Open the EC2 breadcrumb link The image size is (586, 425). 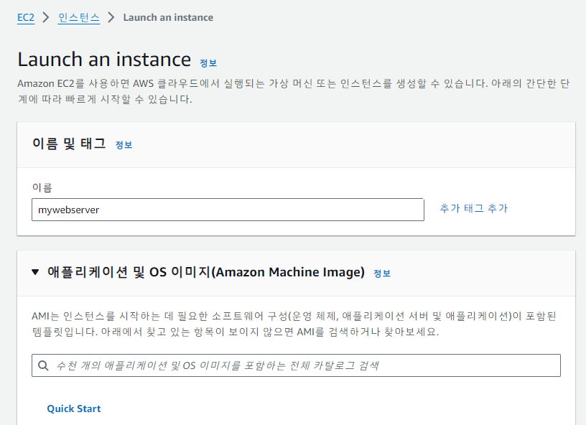pyautogui.click(x=26, y=17)
